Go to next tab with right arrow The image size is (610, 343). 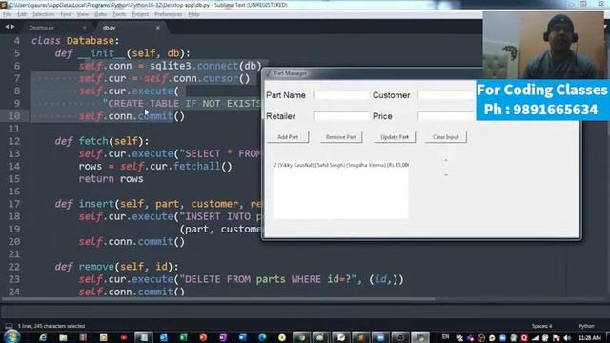pyautogui.click(x=12, y=27)
